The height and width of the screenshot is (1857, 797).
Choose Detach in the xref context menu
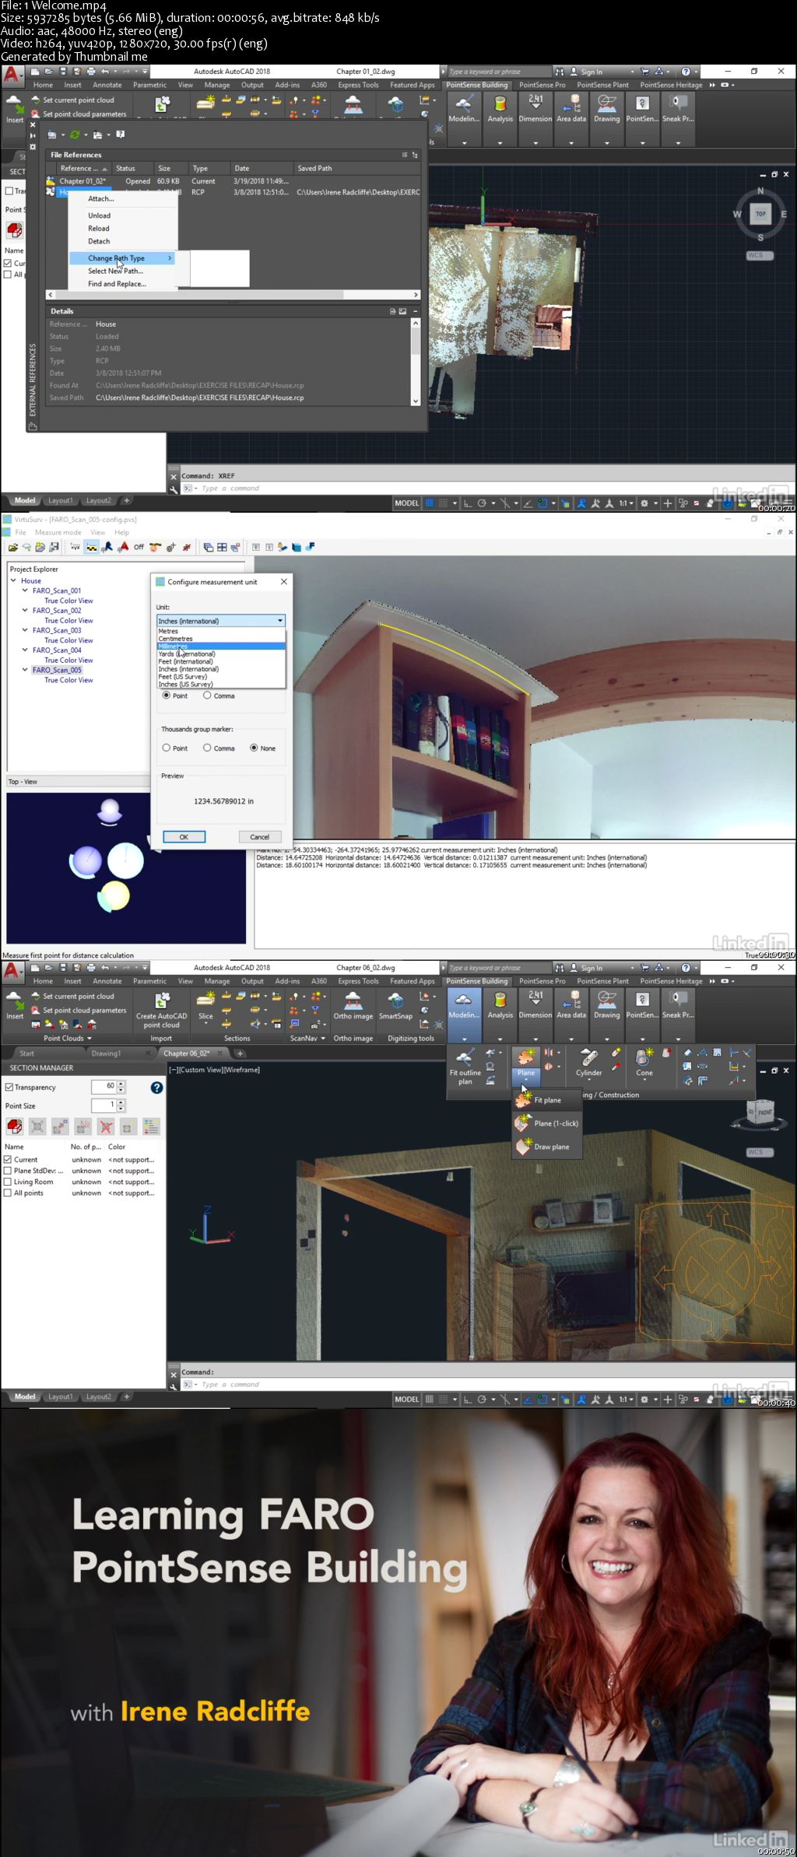[99, 241]
